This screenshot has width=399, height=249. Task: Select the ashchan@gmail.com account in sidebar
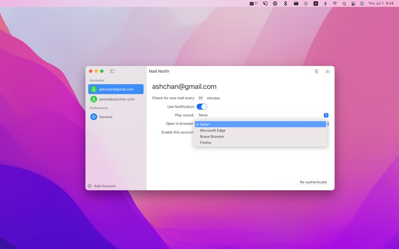pyautogui.click(x=116, y=89)
